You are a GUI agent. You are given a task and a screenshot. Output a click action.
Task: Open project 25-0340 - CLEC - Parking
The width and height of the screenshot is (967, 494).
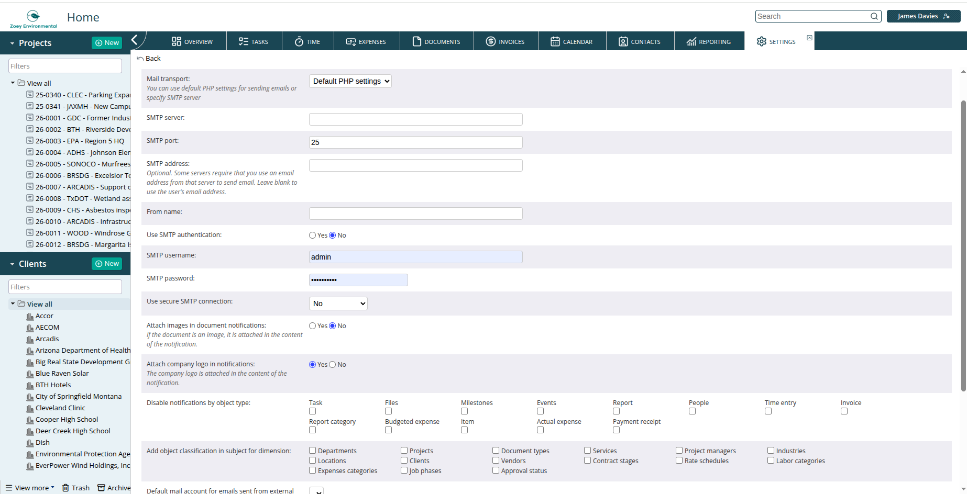click(x=79, y=95)
